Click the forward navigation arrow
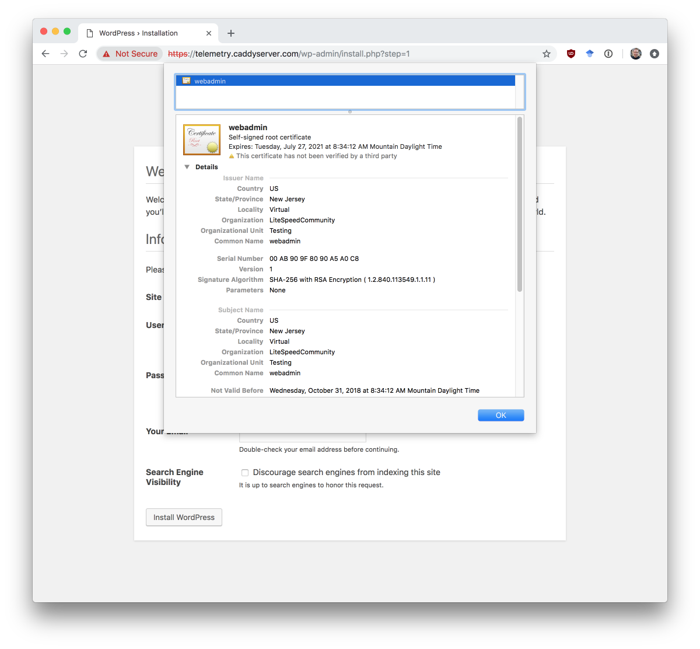The image size is (700, 649). [x=64, y=54]
